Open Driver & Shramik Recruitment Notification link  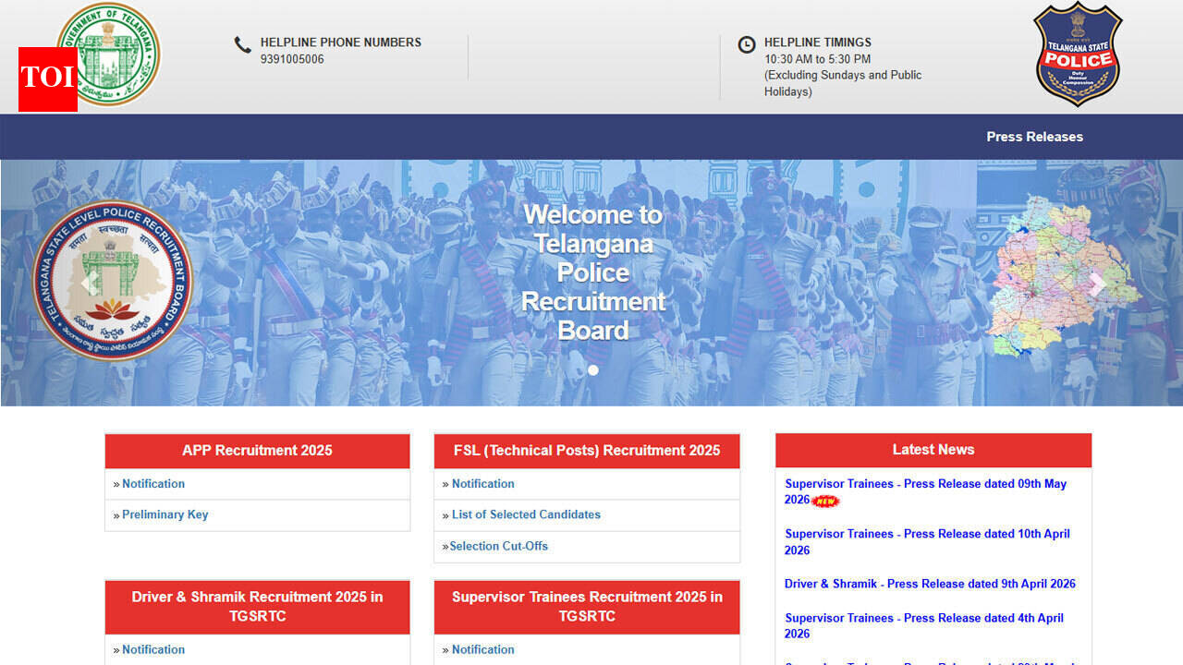tap(153, 650)
